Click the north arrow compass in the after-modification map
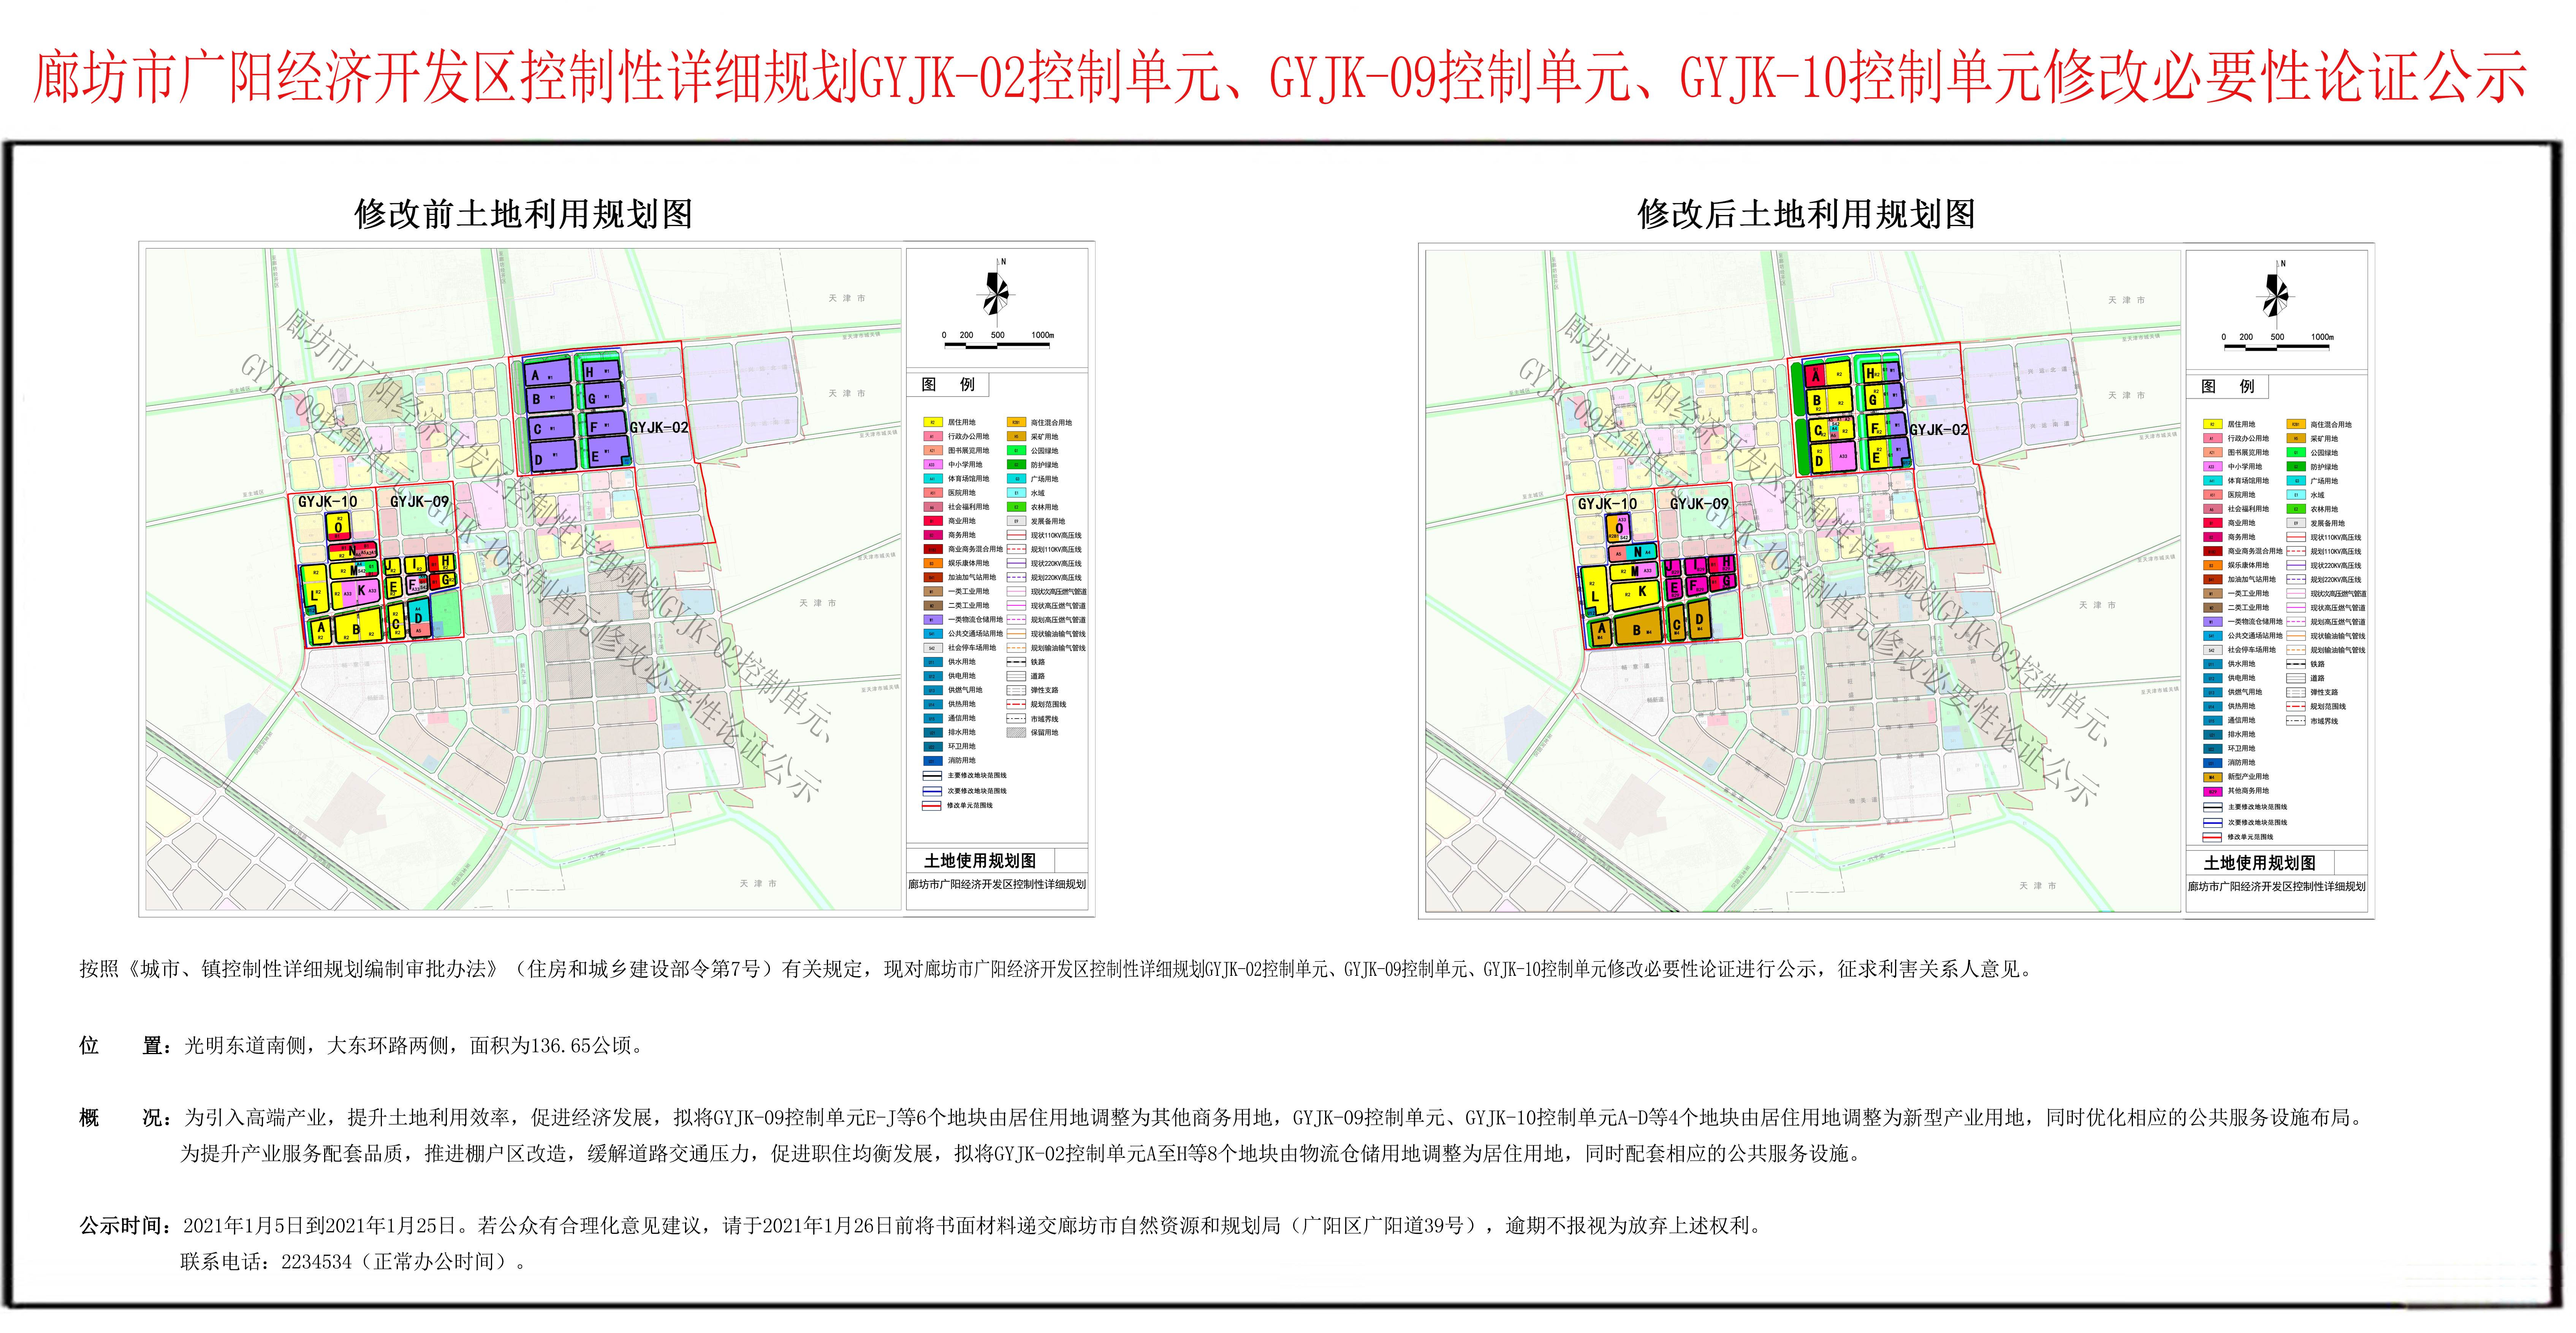Viewport: 2576px width, 1333px height. click(2276, 294)
